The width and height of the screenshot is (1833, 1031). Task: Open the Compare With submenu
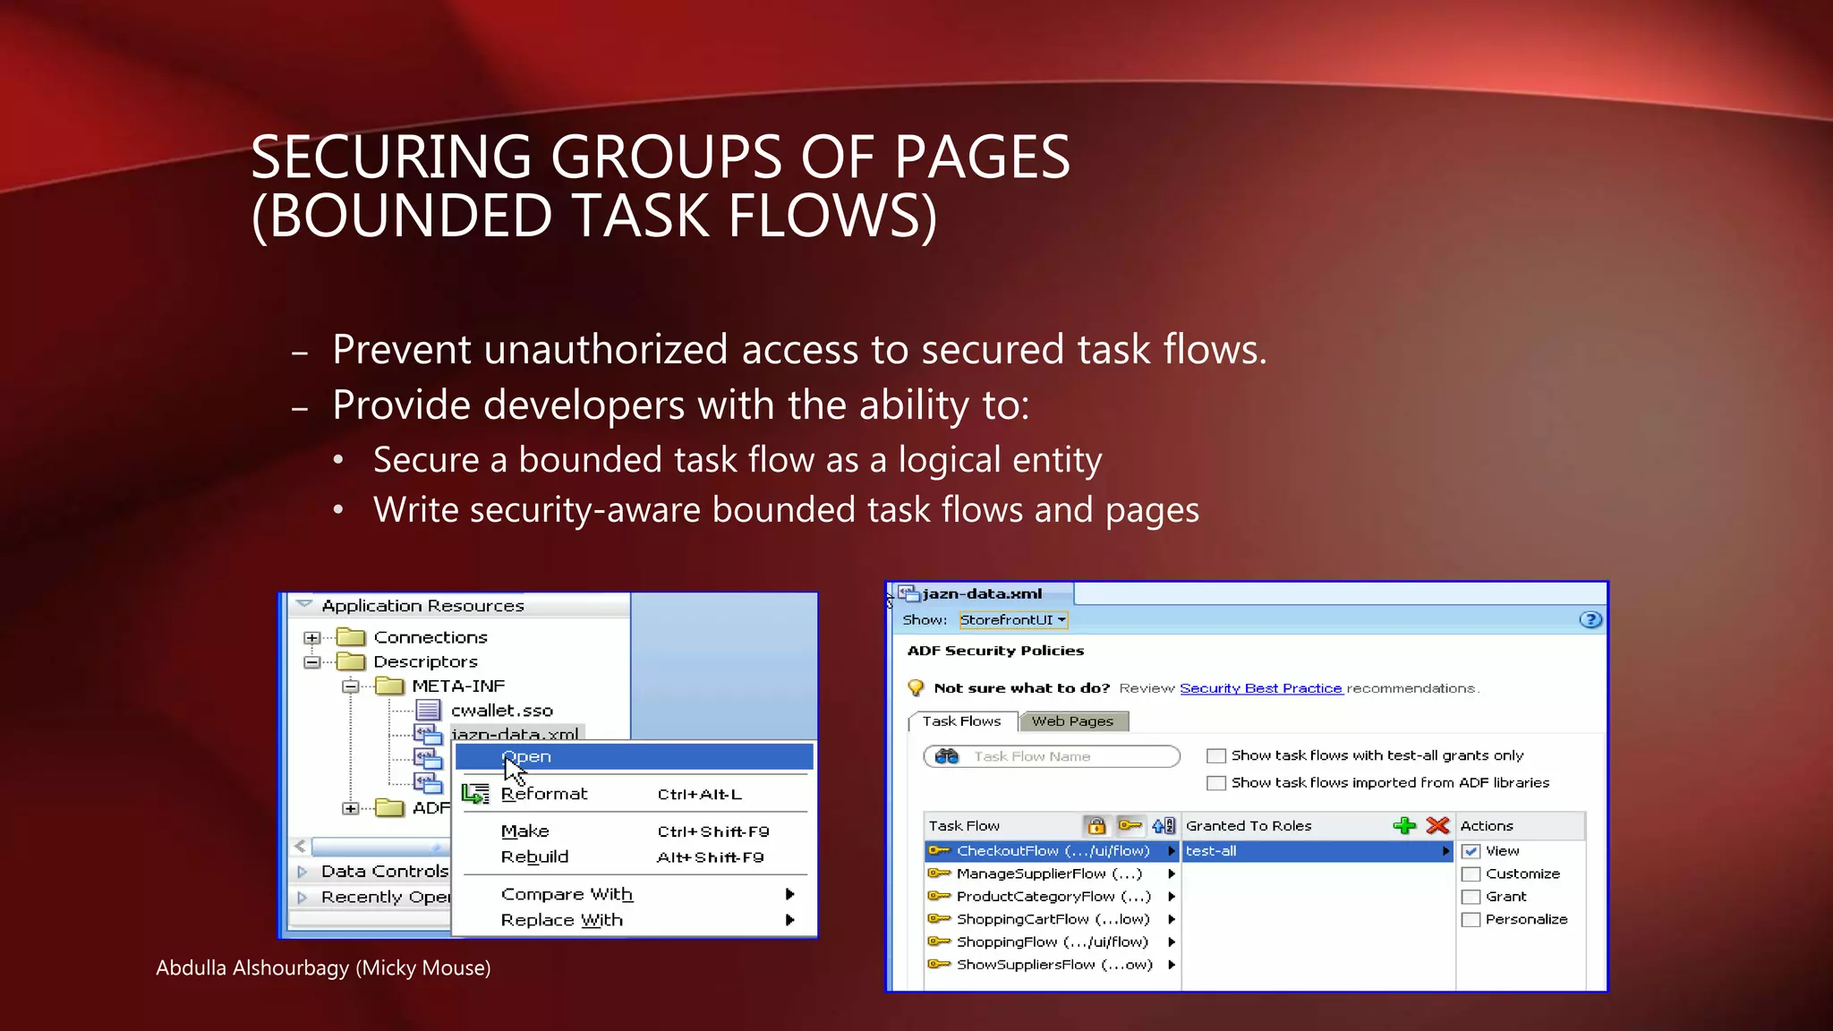(x=634, y=894)
